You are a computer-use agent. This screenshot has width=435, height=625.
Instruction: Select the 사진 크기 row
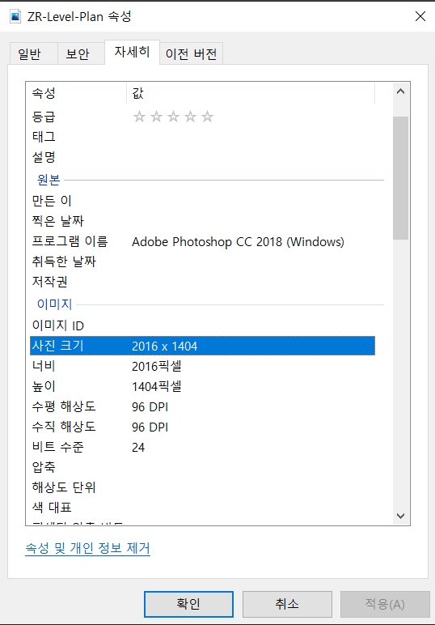pyautogui.click(x=203, y=346)
